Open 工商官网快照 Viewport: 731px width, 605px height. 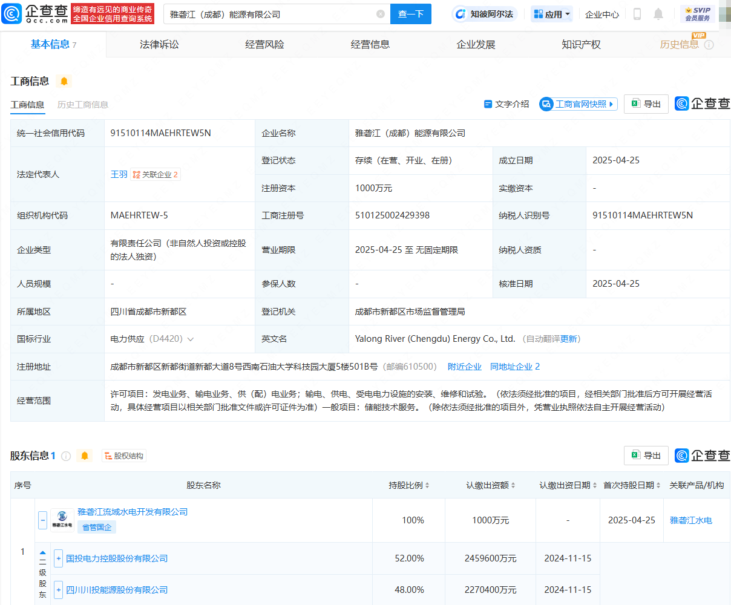click(579, 104)
